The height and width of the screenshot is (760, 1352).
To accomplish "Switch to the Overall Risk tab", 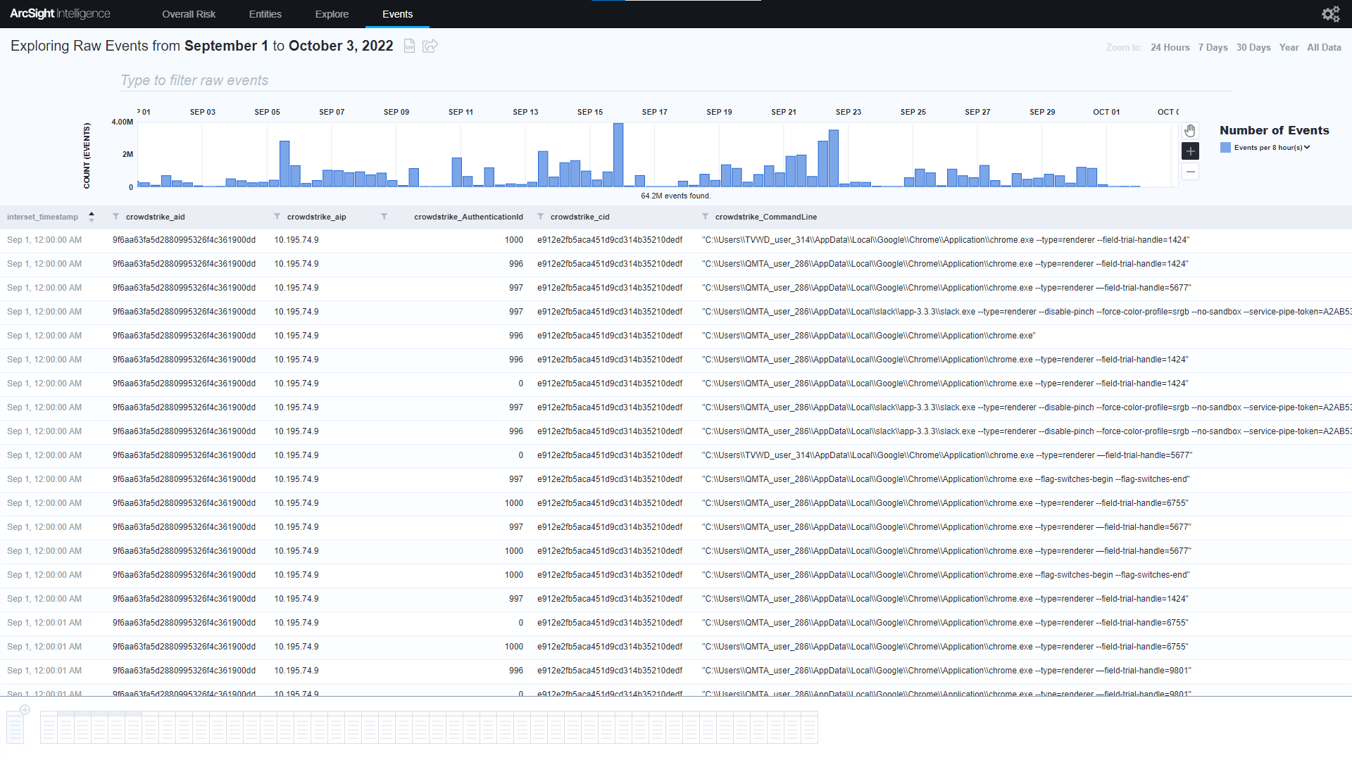I will click(x=189, y=14).
